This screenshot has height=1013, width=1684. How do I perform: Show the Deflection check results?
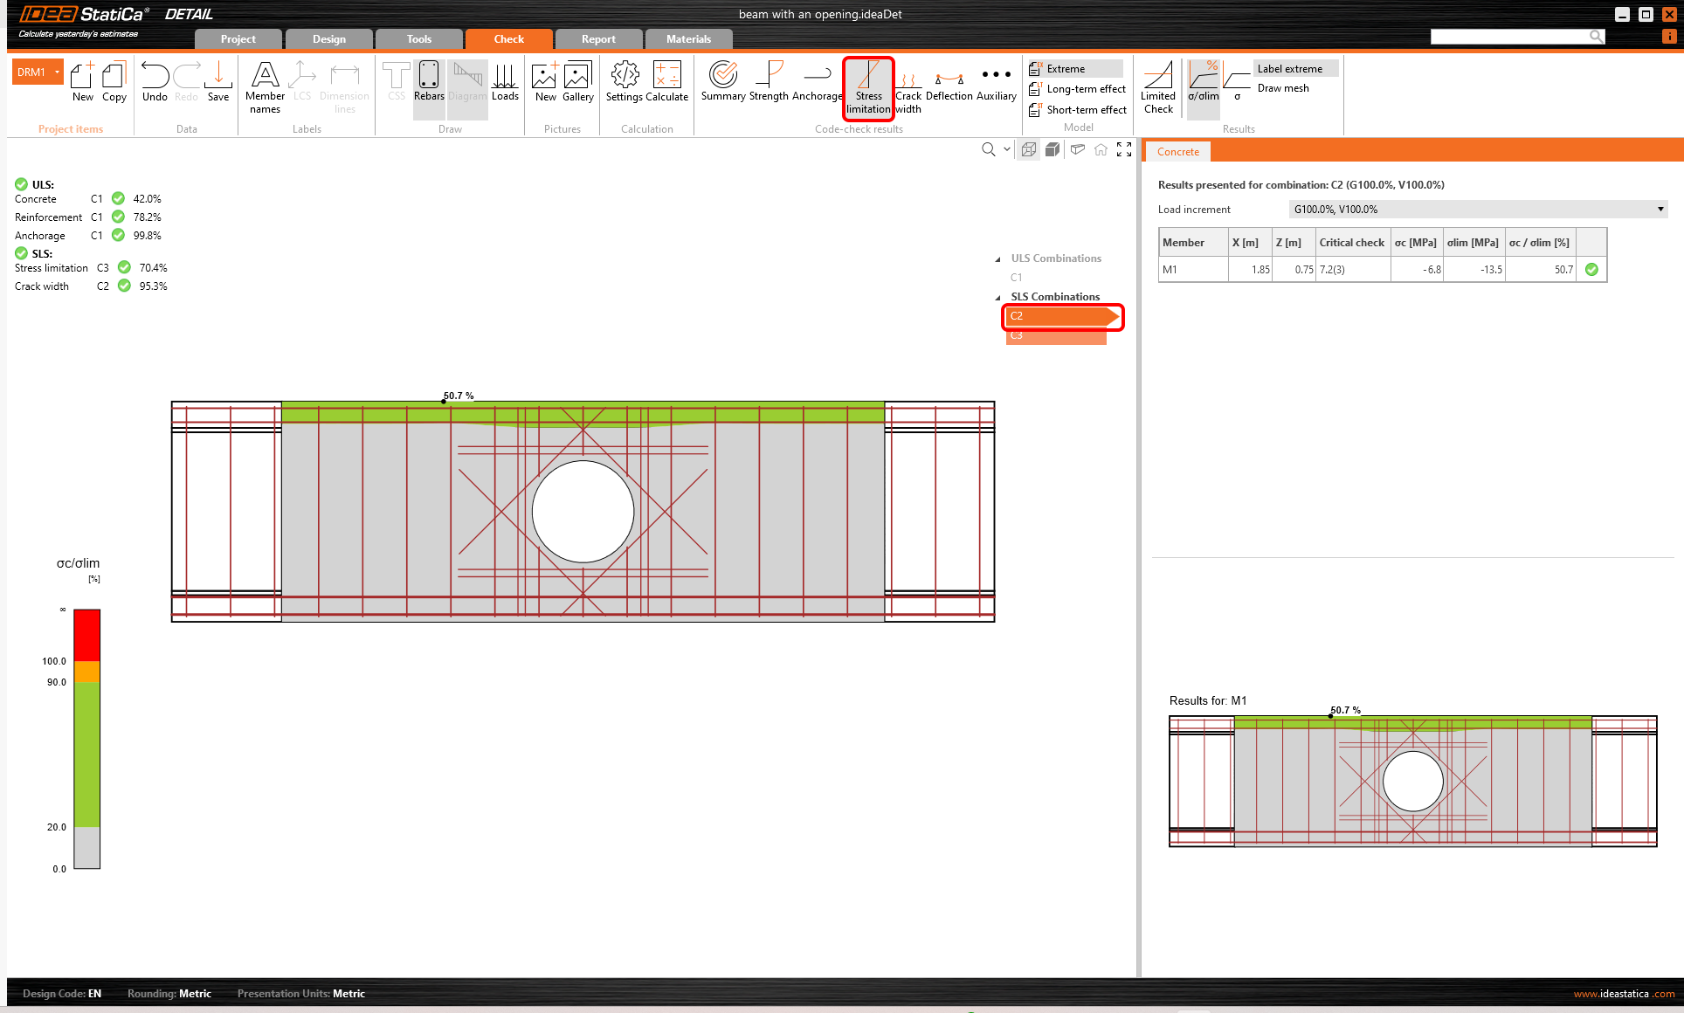click(x=949, y=82)
